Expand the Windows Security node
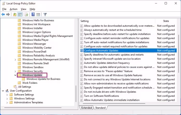 pyautogui.click(x=15, y=71)
